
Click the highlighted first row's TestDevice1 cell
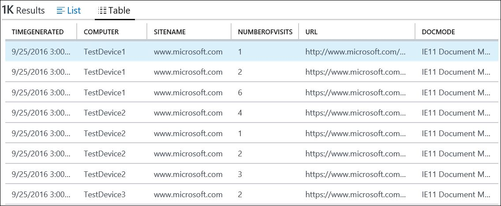coord(105,52)
